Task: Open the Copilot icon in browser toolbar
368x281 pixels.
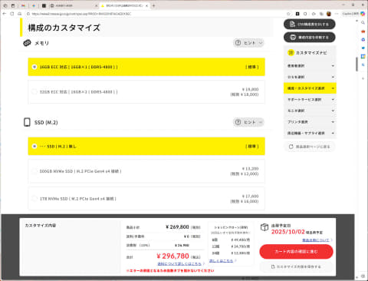Action: tap(363, 14)
